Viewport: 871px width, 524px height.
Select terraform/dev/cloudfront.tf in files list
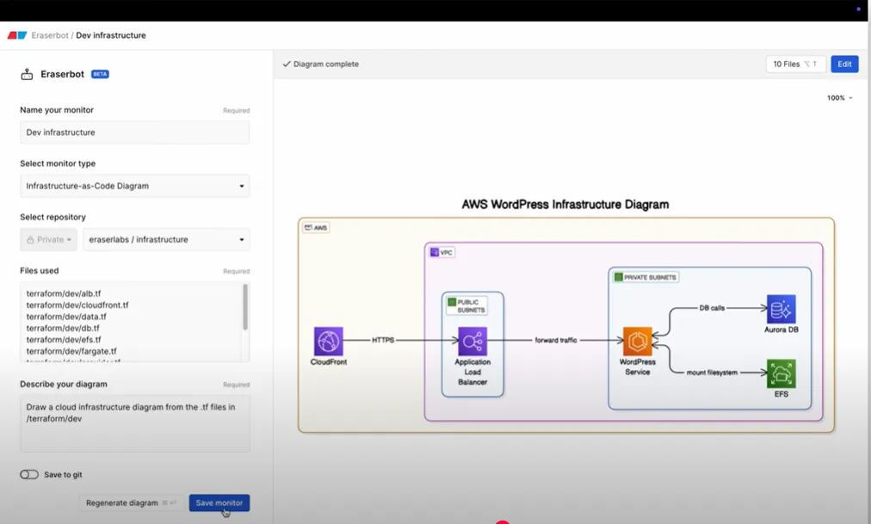tap(77, 305)
